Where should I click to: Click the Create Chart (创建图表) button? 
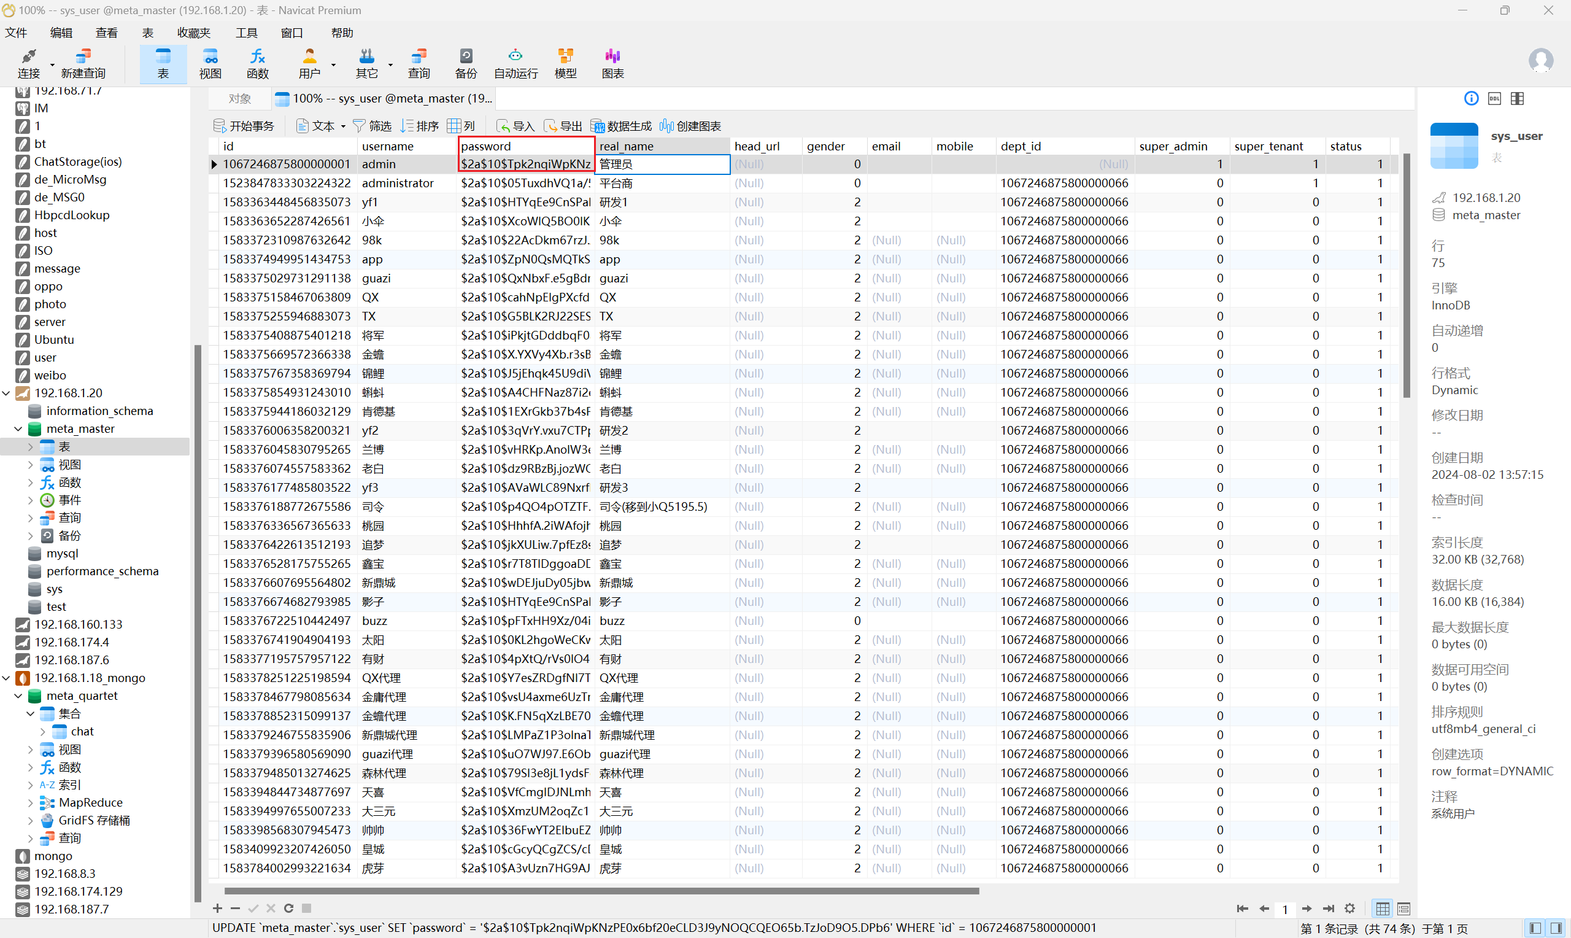coord(690,126)
